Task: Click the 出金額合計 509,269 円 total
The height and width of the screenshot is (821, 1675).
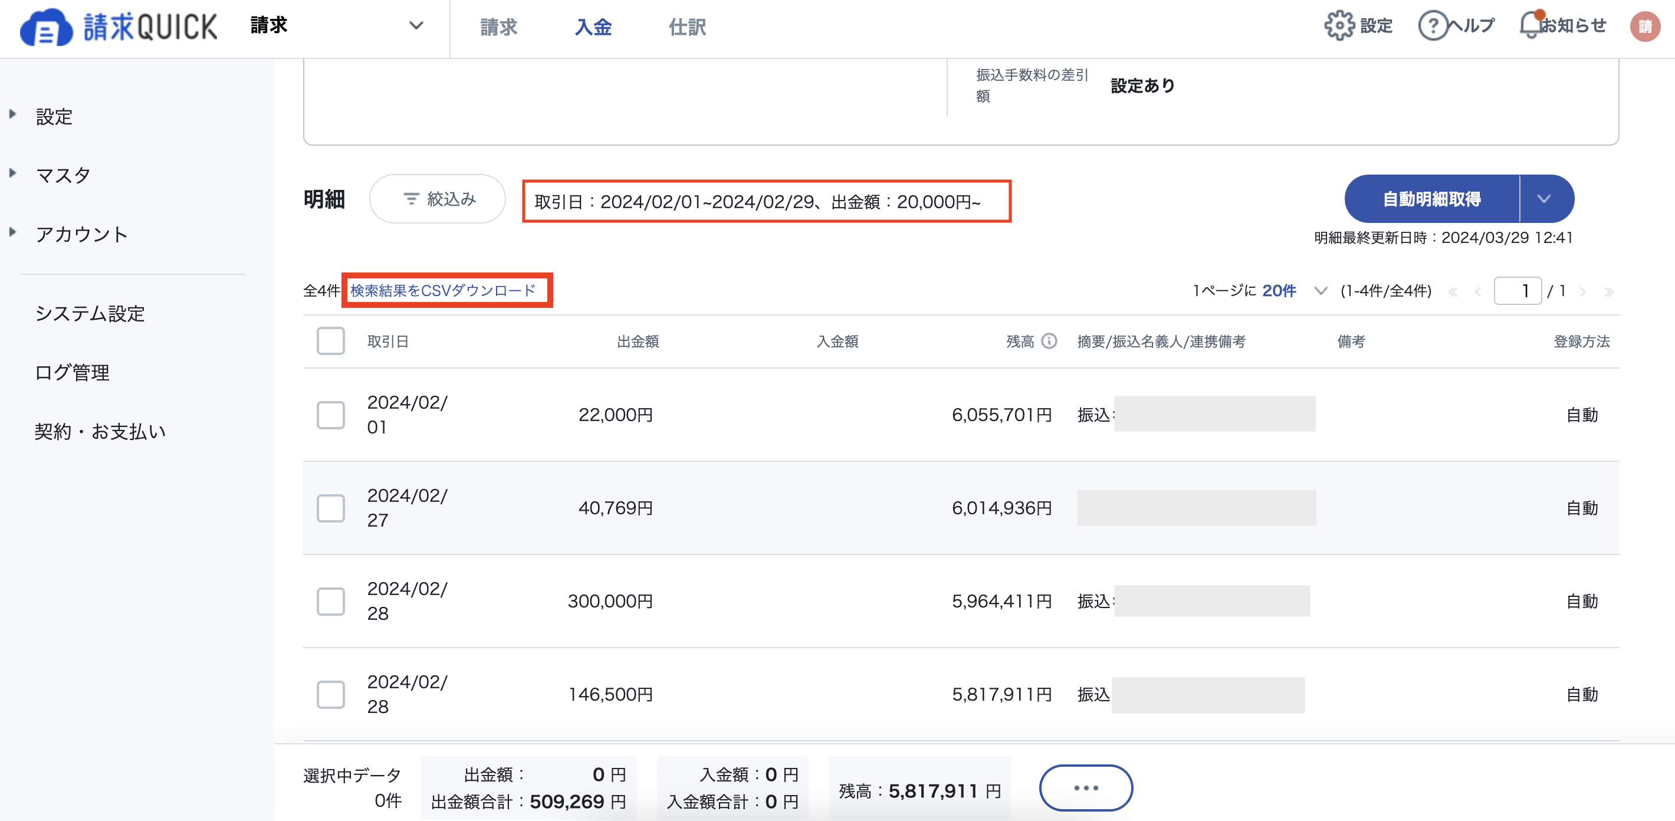Action: coord(528,802)
